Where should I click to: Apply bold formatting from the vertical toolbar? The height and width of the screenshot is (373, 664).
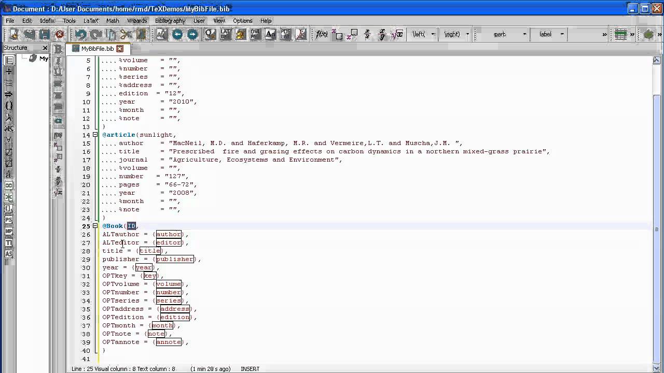tap(58, 49)
